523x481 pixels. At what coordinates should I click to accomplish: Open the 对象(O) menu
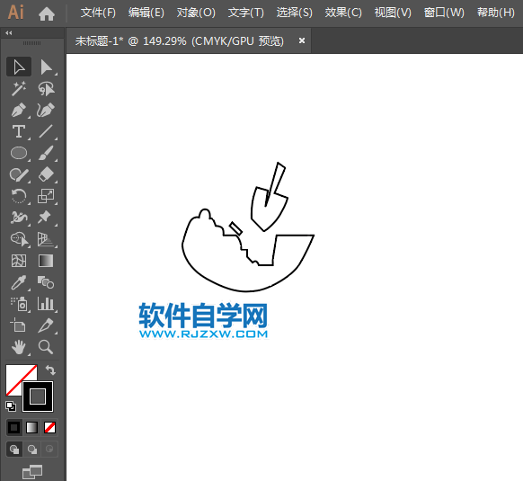coord(196,13)
